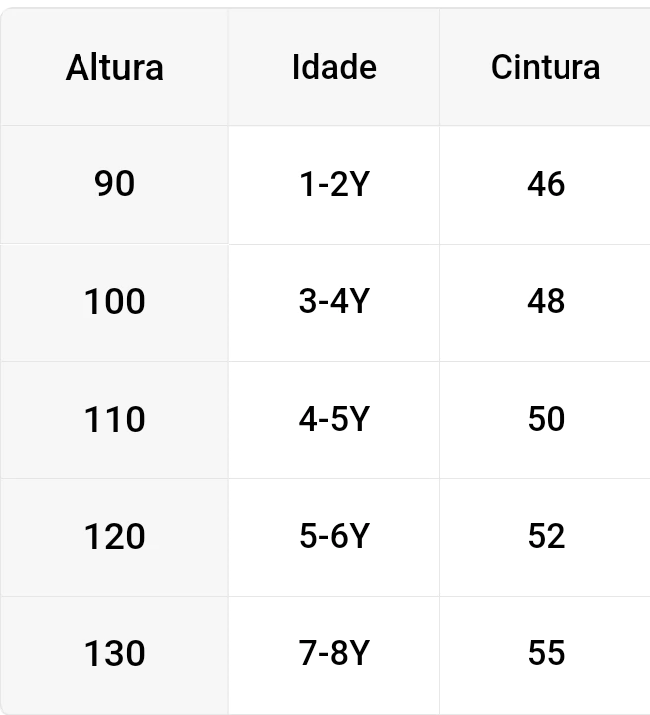
Task: Click the 3-4Y age cell
Action: 334,301
